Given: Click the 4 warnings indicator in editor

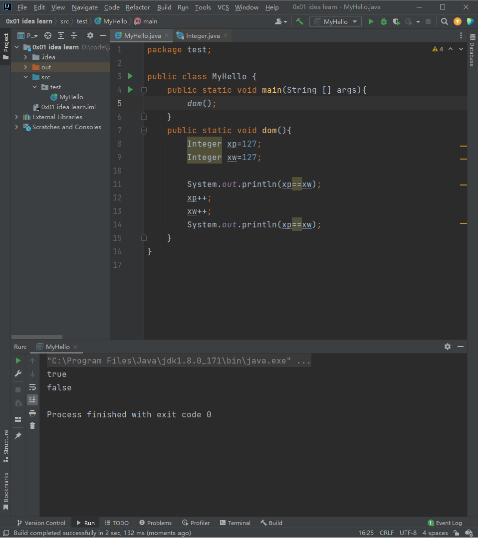Looking at the screenshot, I should (x=438, y=49).
